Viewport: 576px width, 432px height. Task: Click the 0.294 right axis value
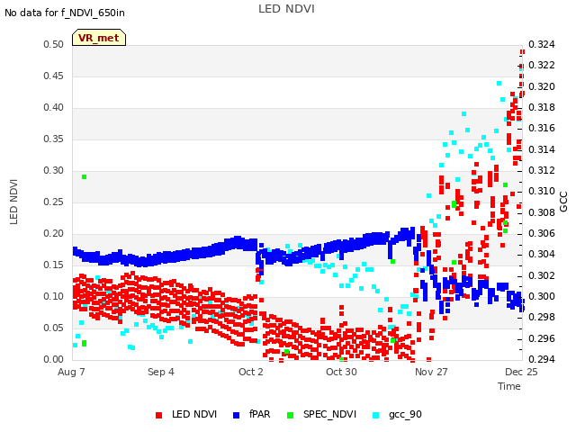pyautogui.click(x=542, y=359)
